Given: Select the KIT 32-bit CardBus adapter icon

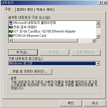Looking at the screenshot, I should (11, 32).
